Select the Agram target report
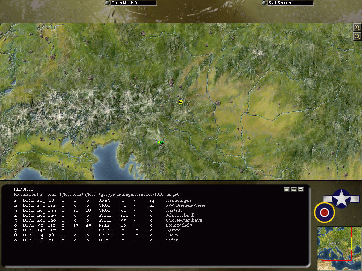The height and width of the screenshot is (271, 362). click(97, 230)
